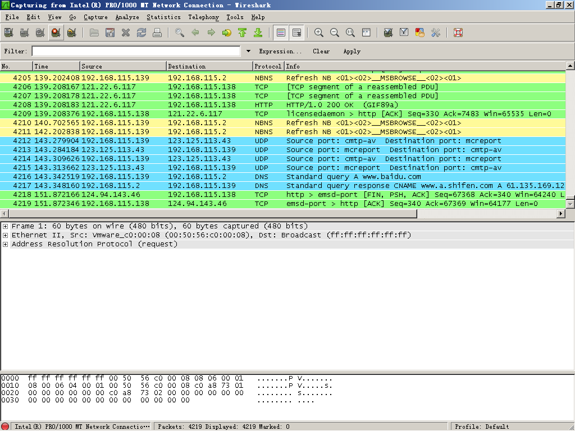This screenshot has height=431, width=575.
Task: Zoom out packet list text
Action: (335, 33)
